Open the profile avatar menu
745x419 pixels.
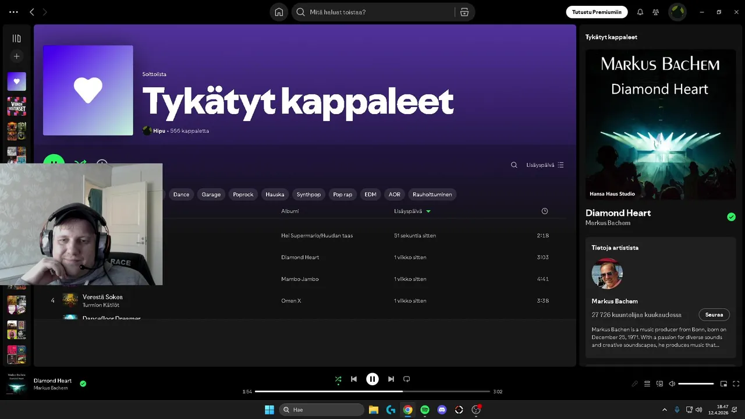click(x=677, y=12)
